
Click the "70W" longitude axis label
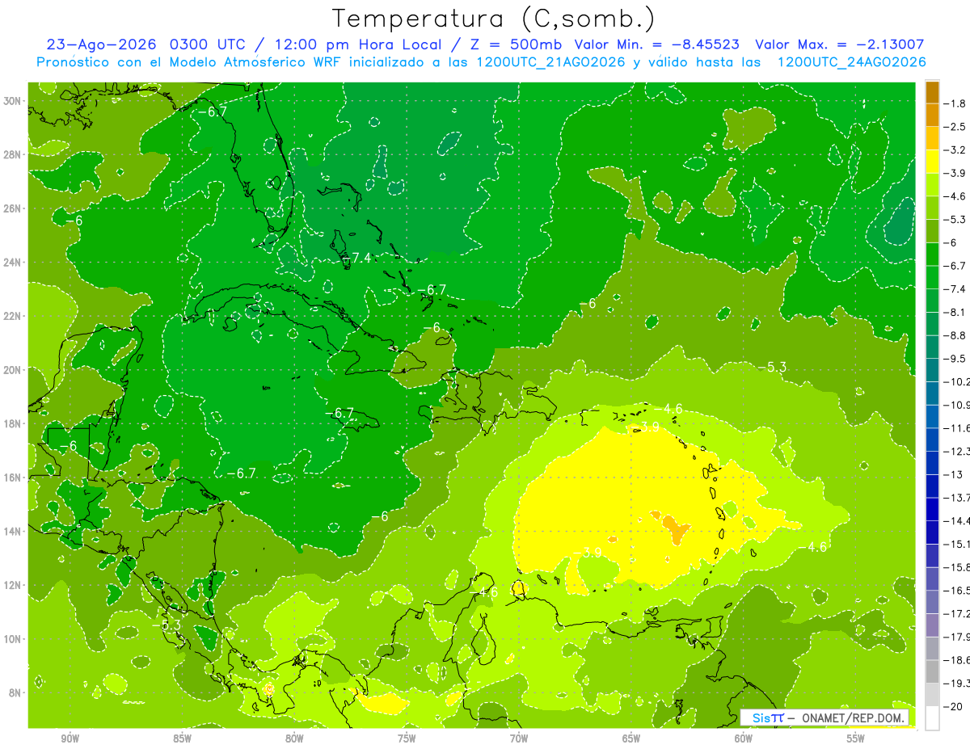pyautogui.click(x=519, y=738)
